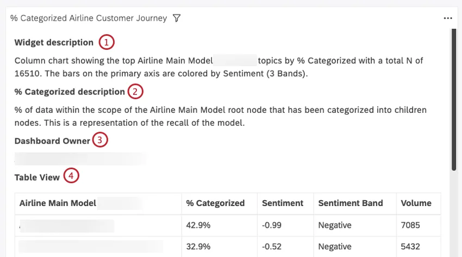
Task: Click the % Categorized description heading
Action: tap(70, 92)
